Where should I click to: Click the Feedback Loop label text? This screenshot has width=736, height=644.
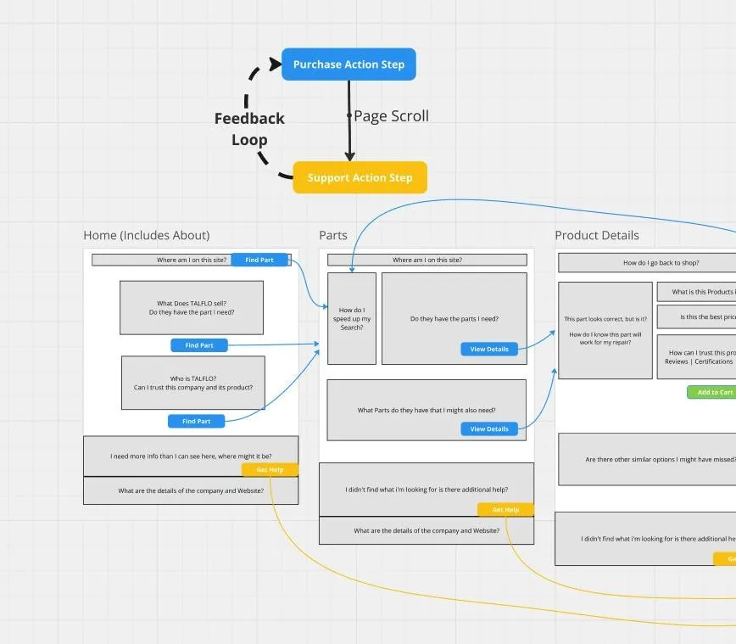click(249, 129)
